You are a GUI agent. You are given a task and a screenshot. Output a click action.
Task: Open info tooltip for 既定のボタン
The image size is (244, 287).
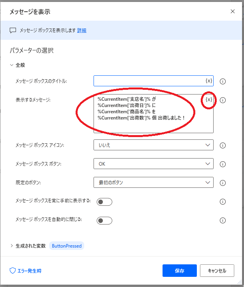click(x=223, y=183)
